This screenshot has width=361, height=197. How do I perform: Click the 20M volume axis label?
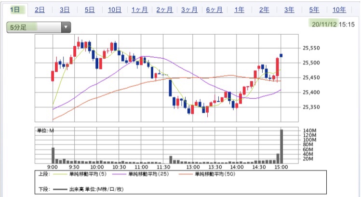(308, 159)
